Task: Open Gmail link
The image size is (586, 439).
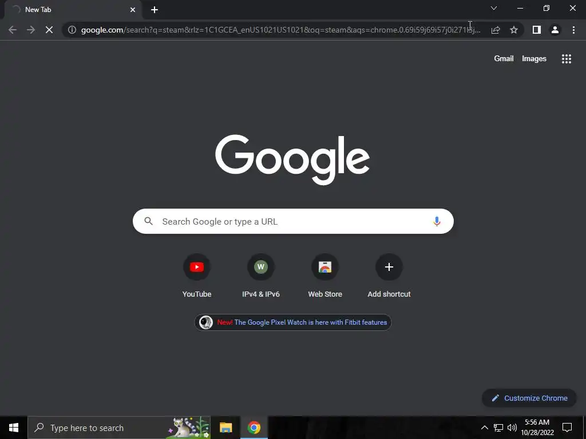Action: coord(504,59)
